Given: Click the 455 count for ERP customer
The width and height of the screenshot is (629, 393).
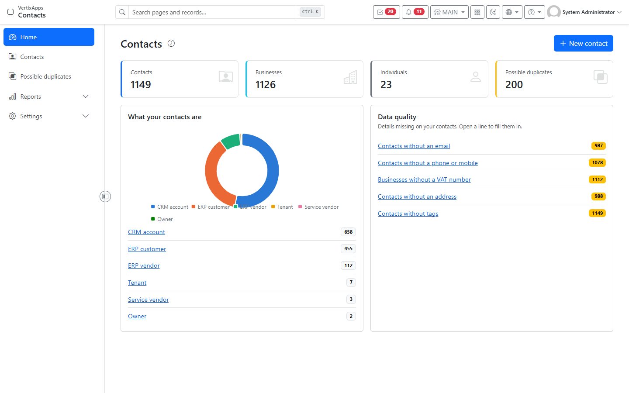Looking at the screenshot, I should pyautogui.click(x=348, y=248).
